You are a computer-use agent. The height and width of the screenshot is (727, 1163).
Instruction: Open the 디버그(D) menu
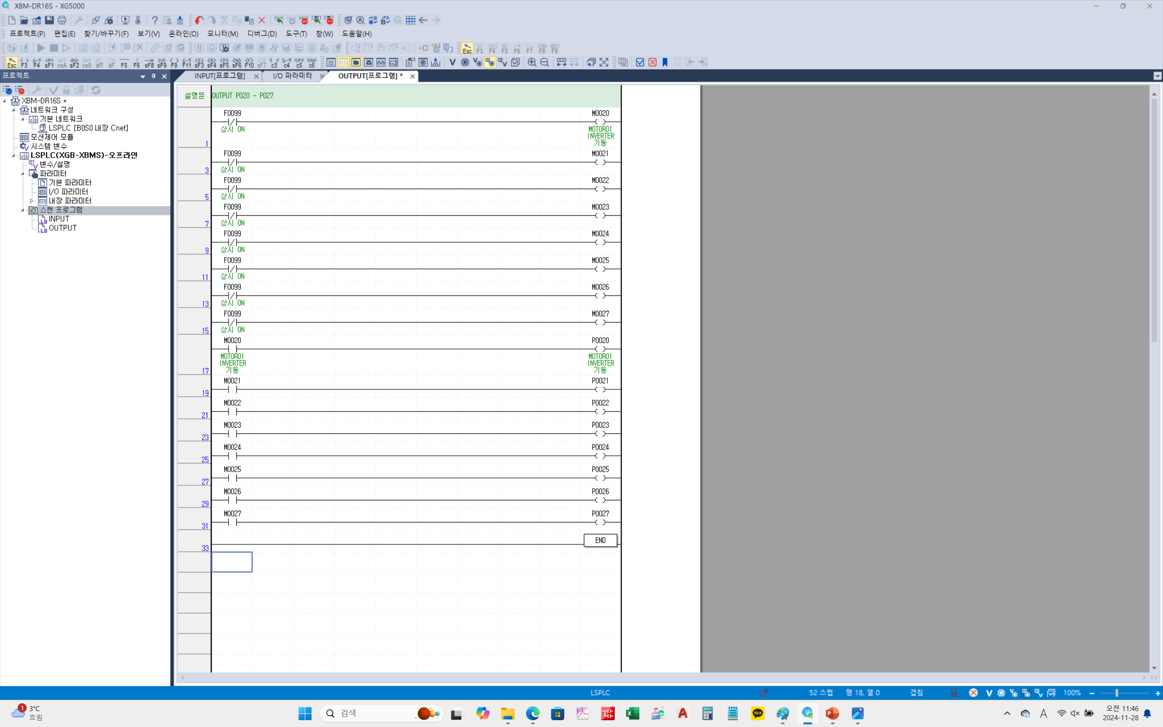262,34
